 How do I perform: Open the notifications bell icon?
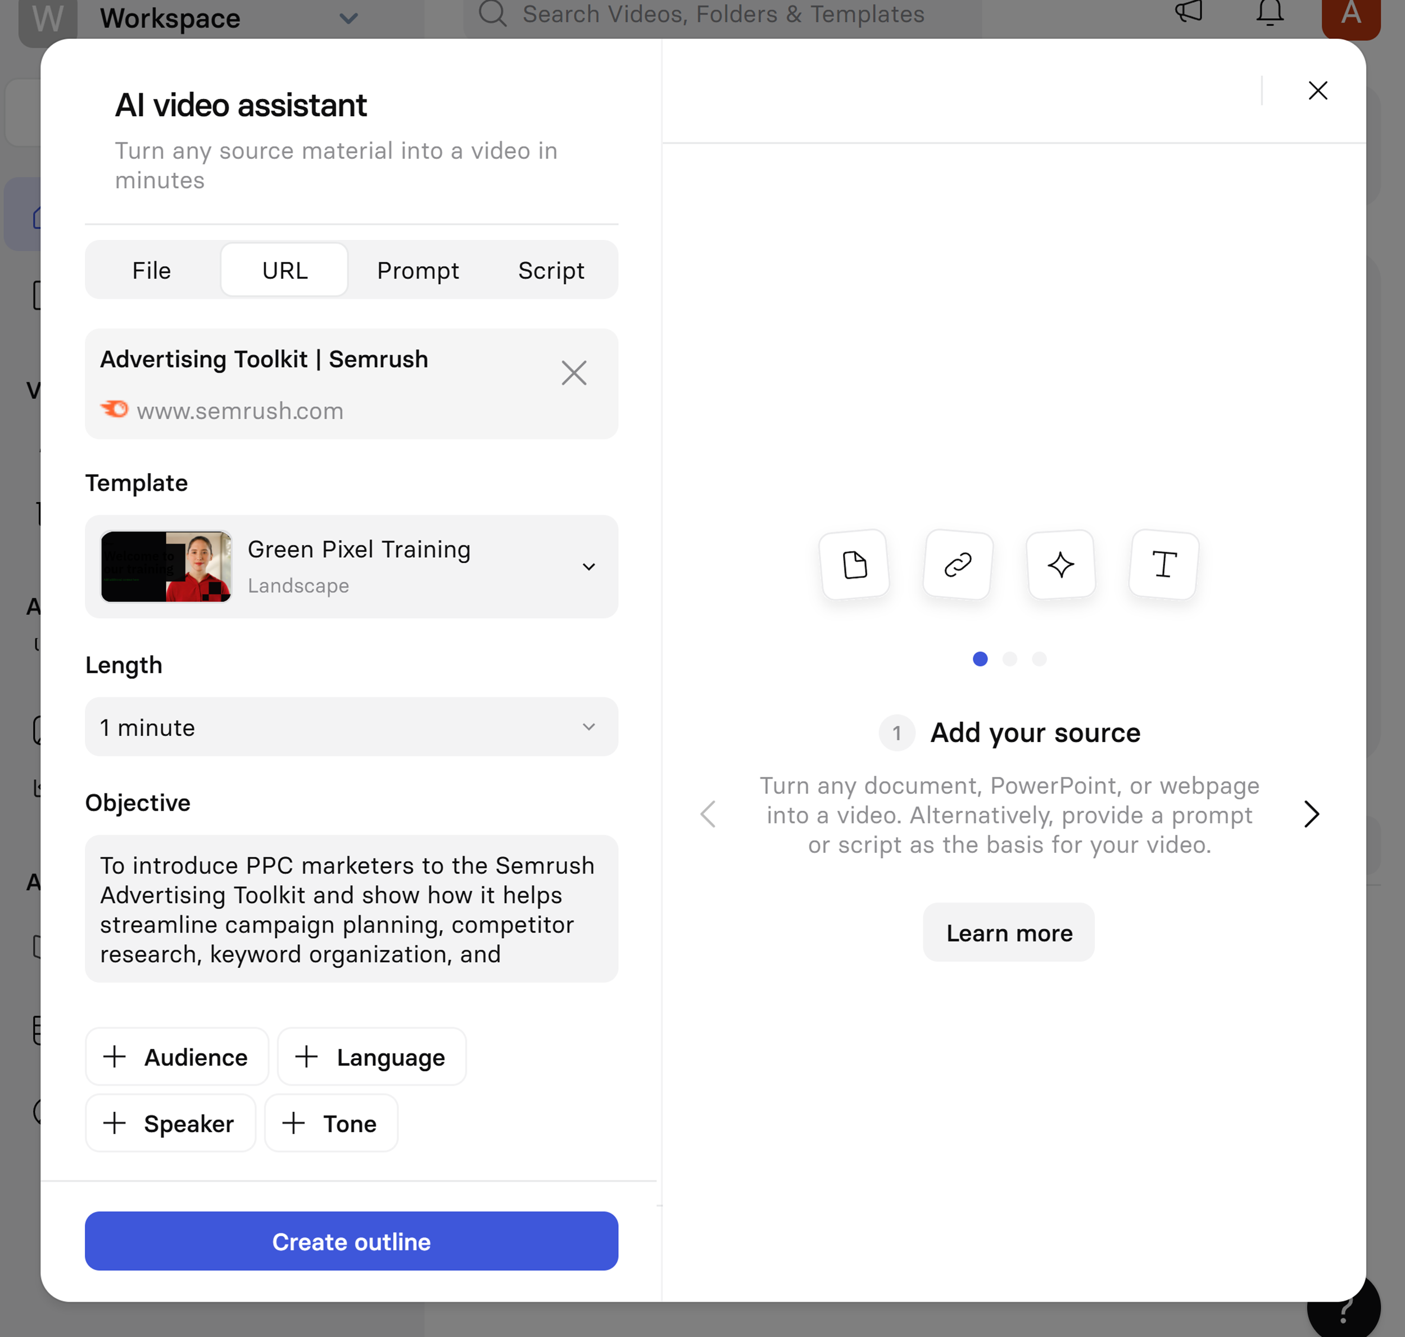(1270, 13)
